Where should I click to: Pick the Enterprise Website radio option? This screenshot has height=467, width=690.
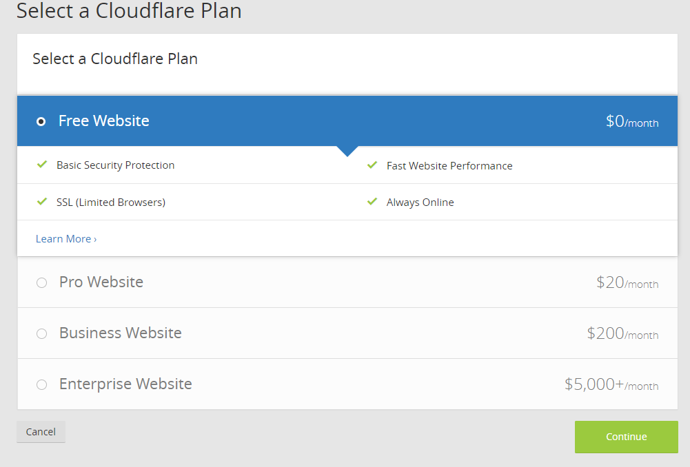(x=41, y=384)
